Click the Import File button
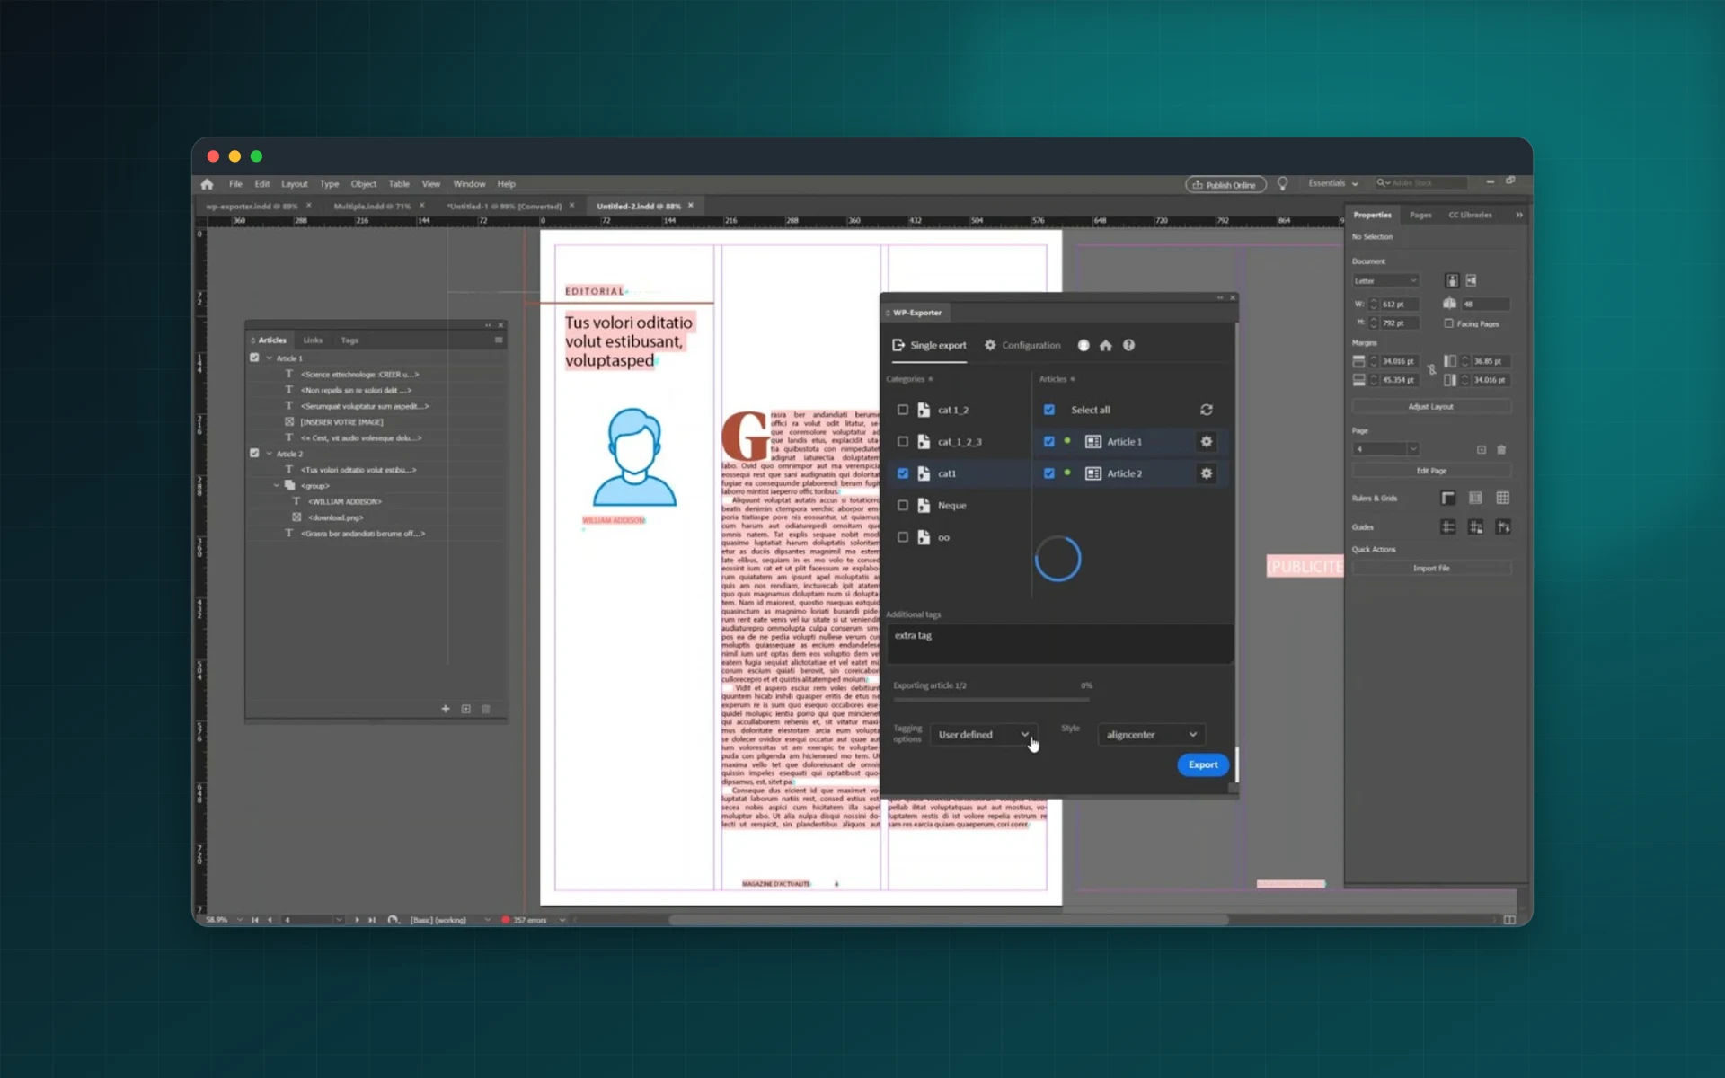Screen dimensions: 1725x1078 coord(1431,569)
